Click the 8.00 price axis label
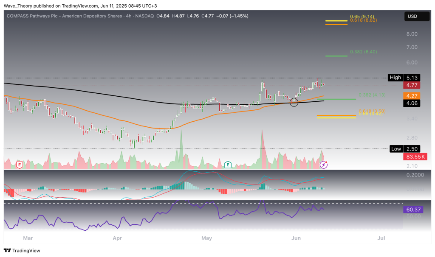Image resolution: width=435 pixels, height=257 pixels. [x=412, y=34]
